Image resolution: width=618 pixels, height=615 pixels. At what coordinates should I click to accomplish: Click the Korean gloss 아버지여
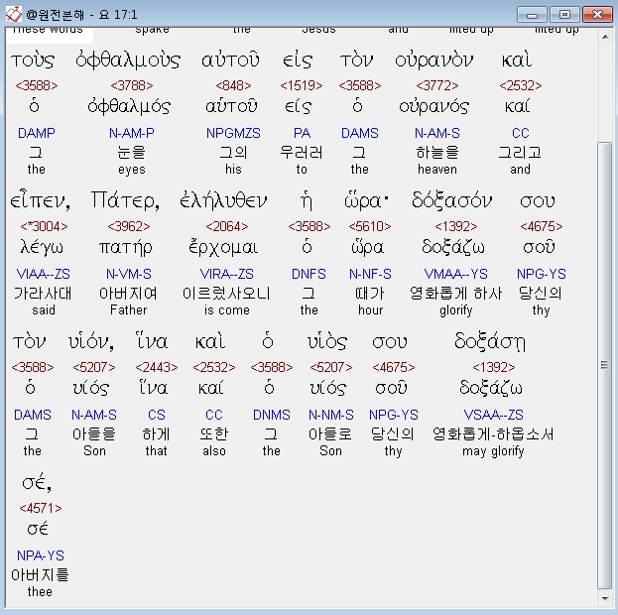129,294
